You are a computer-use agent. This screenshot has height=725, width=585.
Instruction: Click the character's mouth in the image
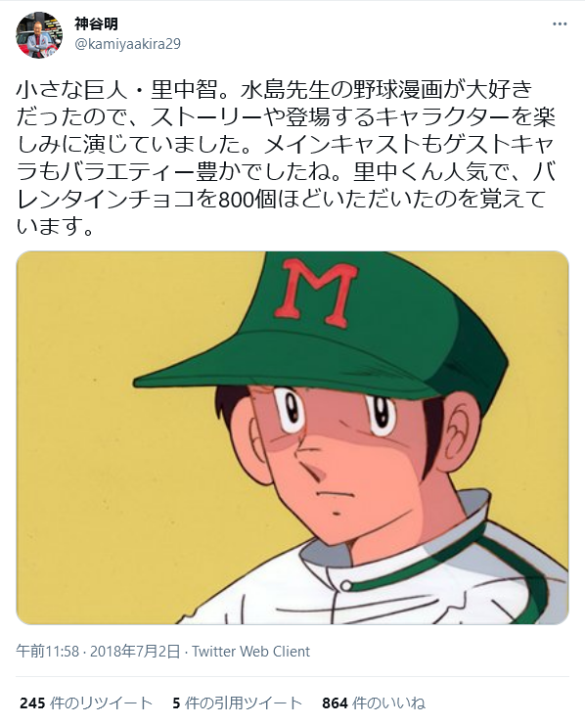click(x=333, y=493)
